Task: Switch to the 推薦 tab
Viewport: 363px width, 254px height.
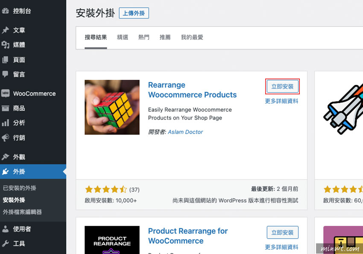Action: [x=165, y=37]
